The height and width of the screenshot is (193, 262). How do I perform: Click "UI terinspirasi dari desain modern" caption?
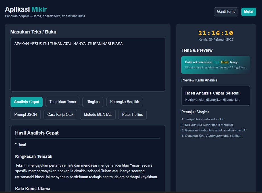[215, 68]
